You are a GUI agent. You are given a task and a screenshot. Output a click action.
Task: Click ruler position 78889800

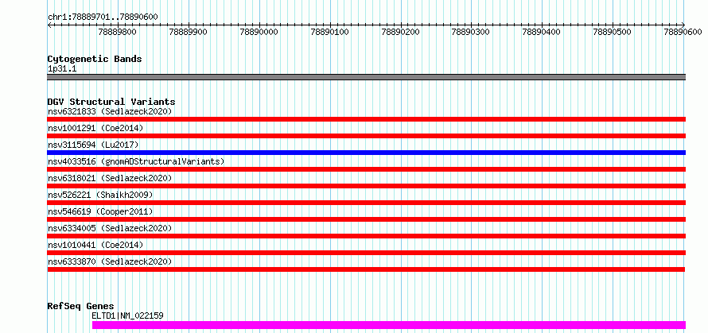tap(118, 32)
